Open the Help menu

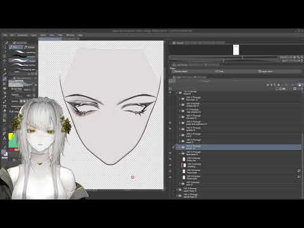pyautogui.click(x=80, y=35)
